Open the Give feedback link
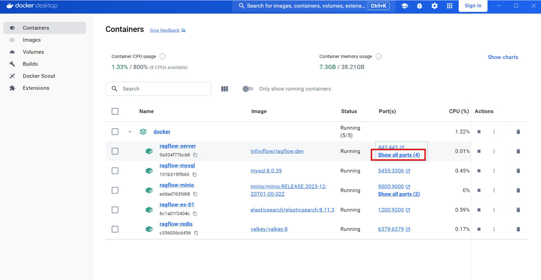 tap(168, 30)
